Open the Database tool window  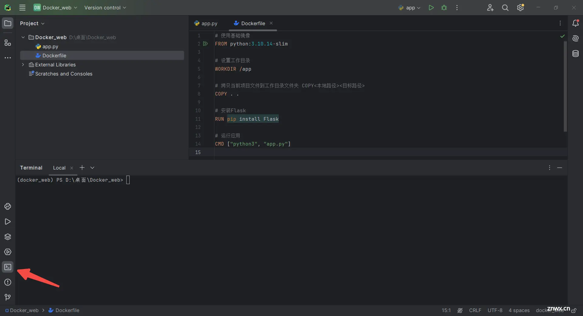tap(575, 54)
